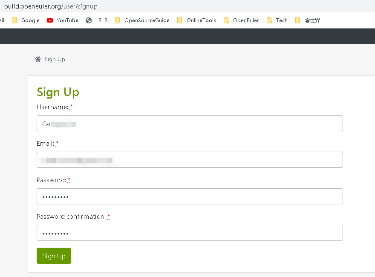Open the 看世界 bookmark folder
The image size is (375, 277).
point(308,20)
